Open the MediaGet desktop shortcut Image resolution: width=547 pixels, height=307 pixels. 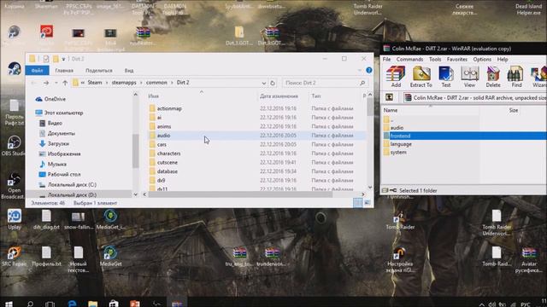(110, 257)
